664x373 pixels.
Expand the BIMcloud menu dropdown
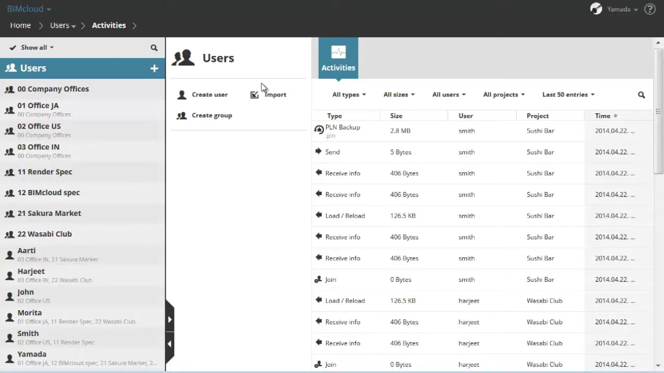29,9
